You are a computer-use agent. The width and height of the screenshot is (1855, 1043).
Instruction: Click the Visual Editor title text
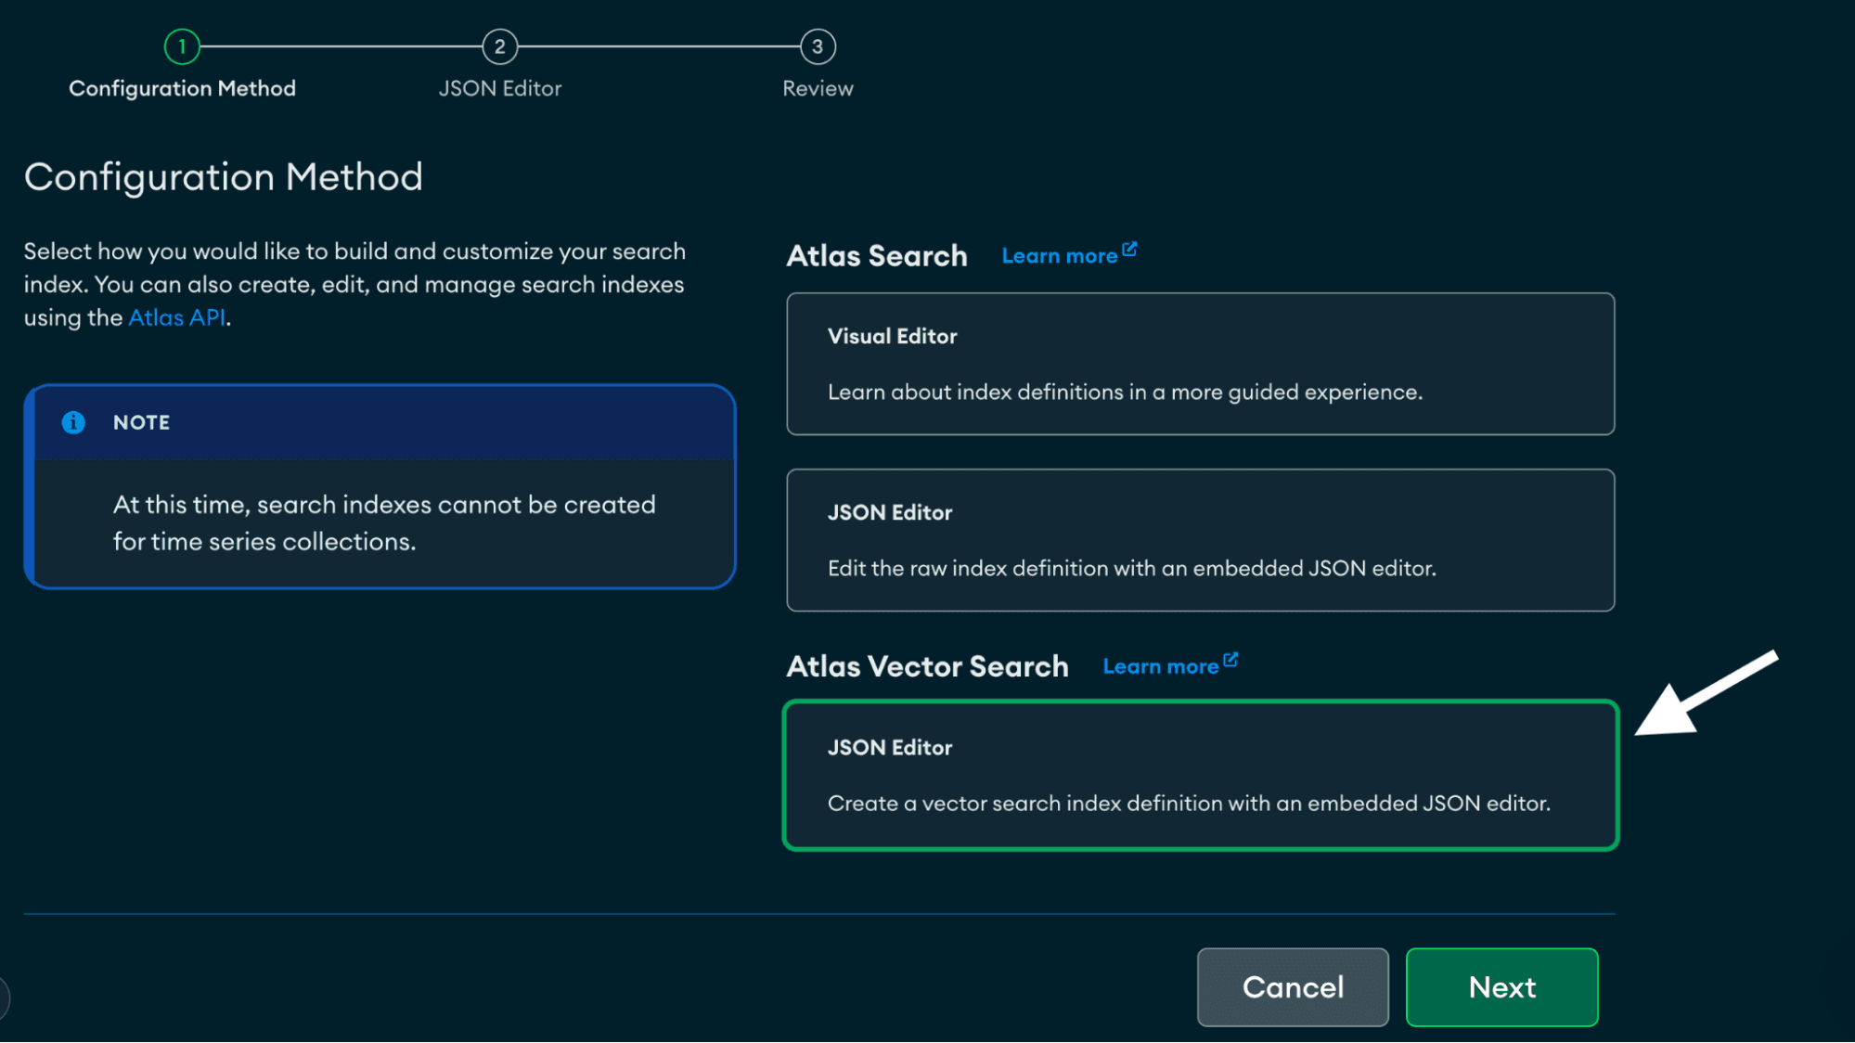pos(892,336)
